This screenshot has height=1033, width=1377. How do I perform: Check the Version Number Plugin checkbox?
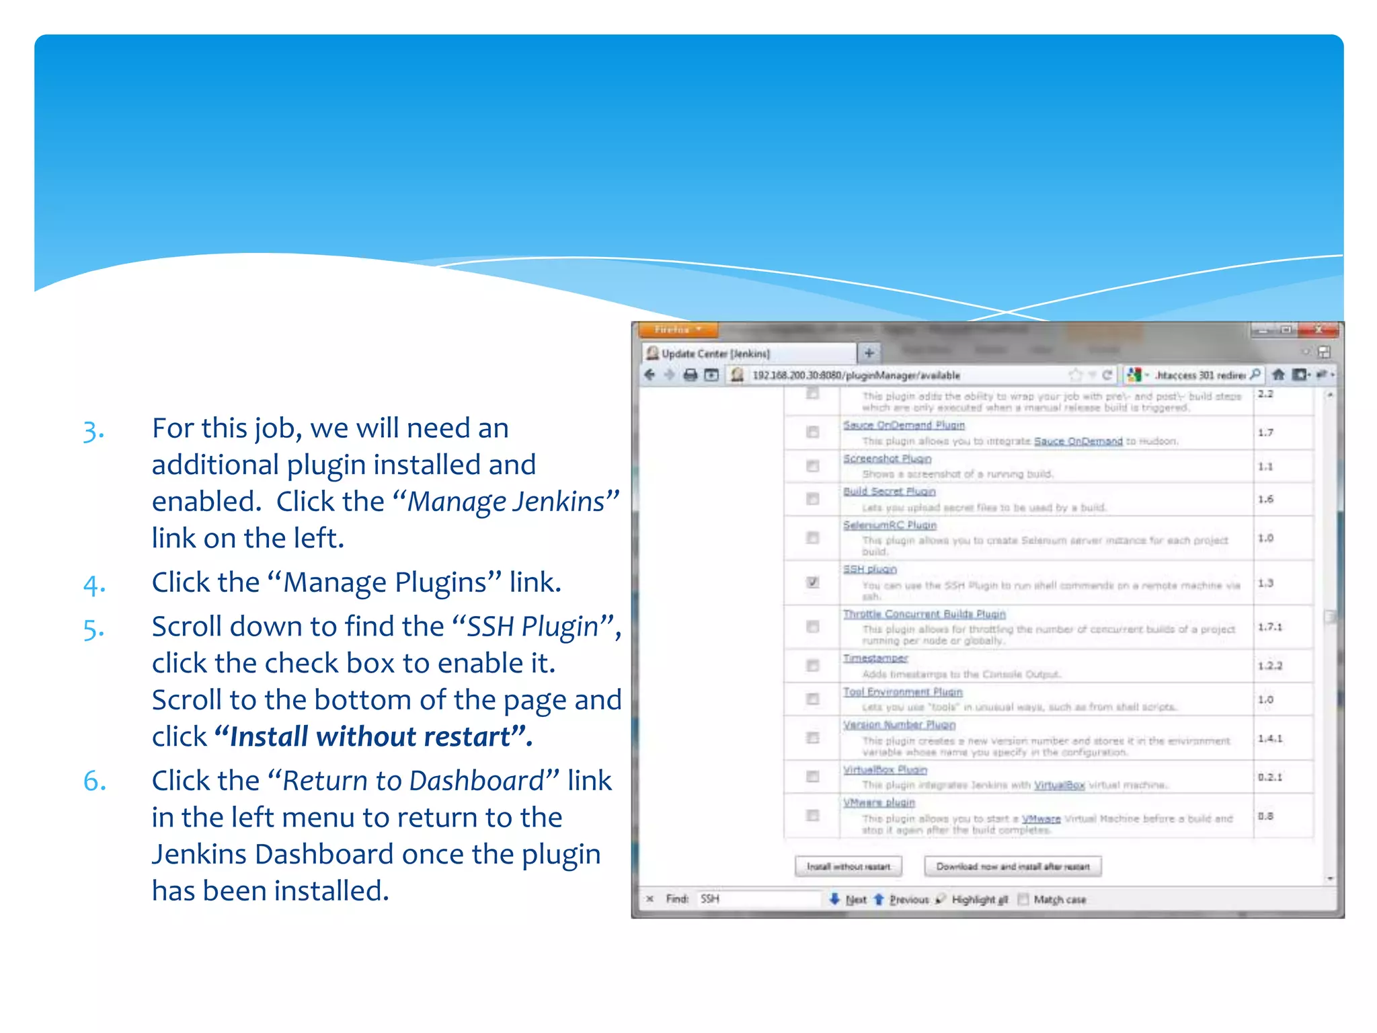tap(812, 738)
